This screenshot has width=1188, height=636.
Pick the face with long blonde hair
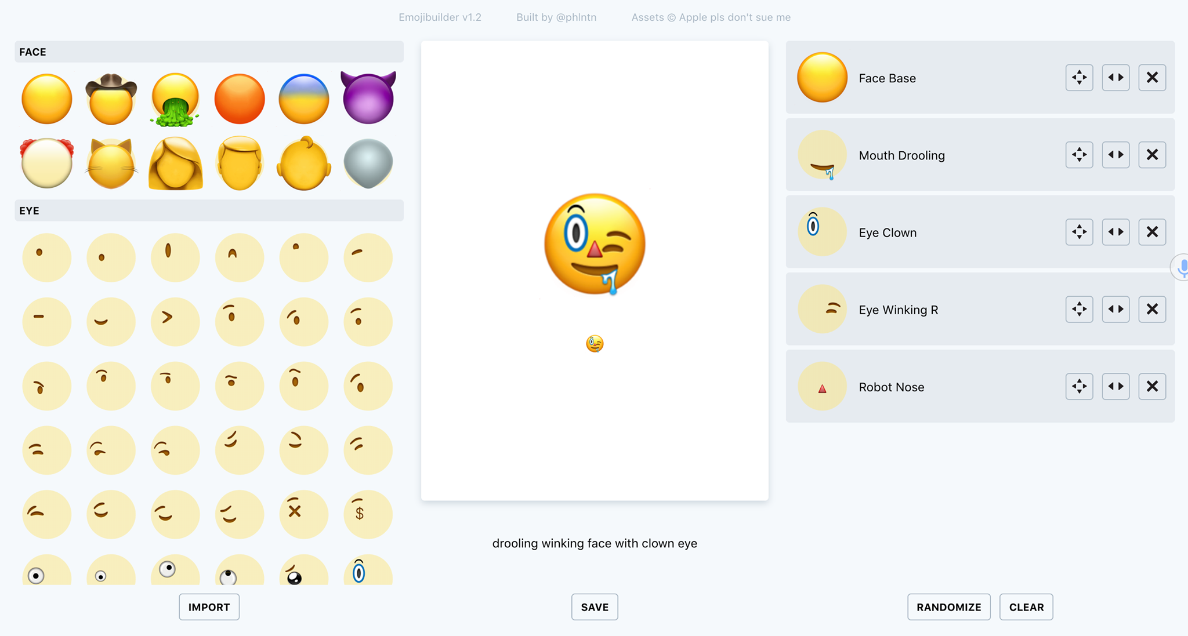[175, 163]
